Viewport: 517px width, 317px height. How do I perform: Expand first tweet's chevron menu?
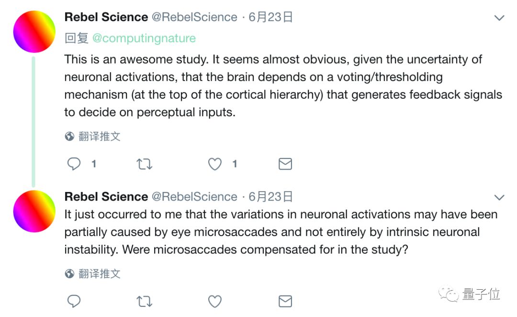click(x=499, y=18)
